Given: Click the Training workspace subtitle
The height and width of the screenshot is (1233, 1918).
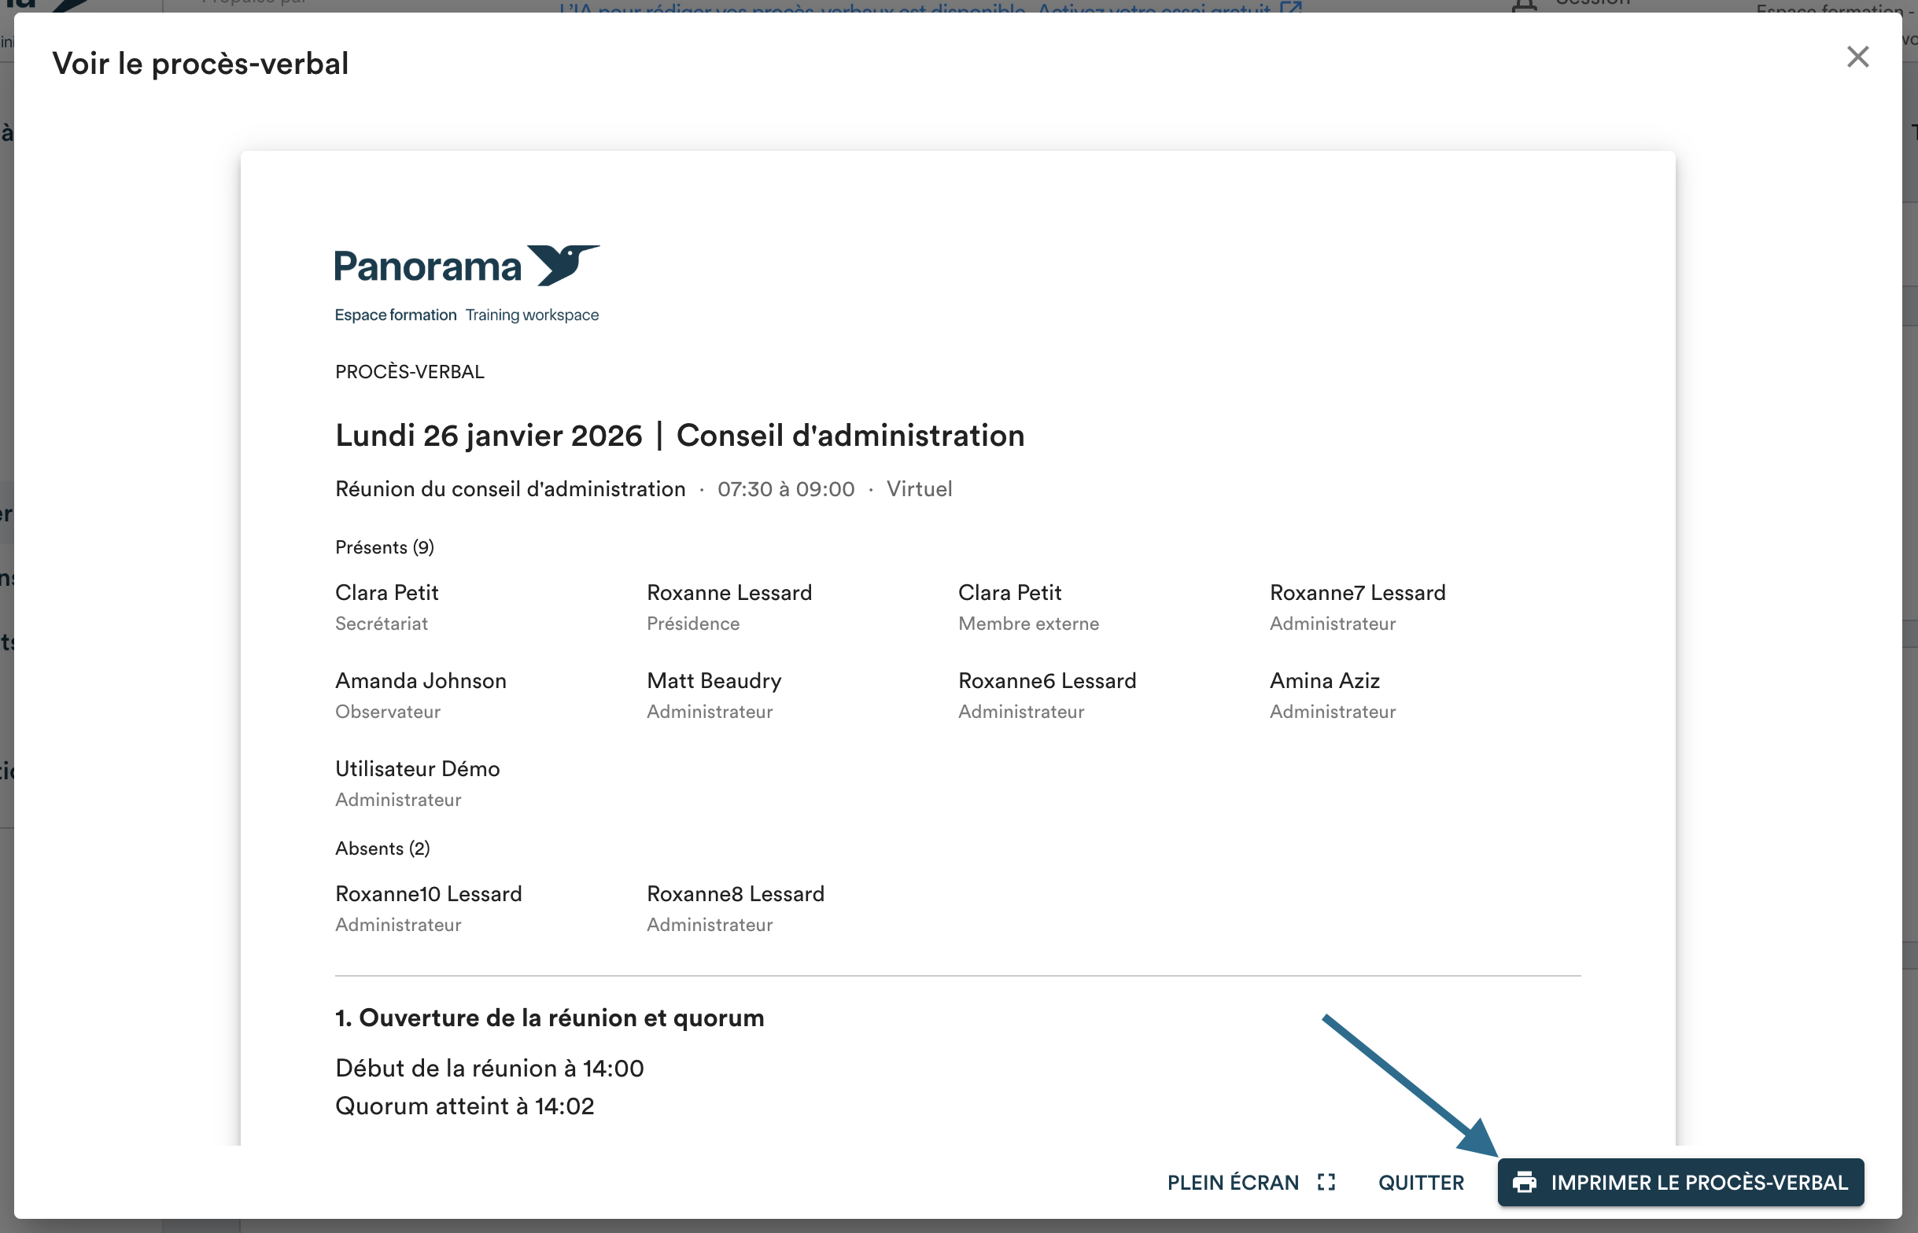Looking at the screenshot, I should point(532,315).
